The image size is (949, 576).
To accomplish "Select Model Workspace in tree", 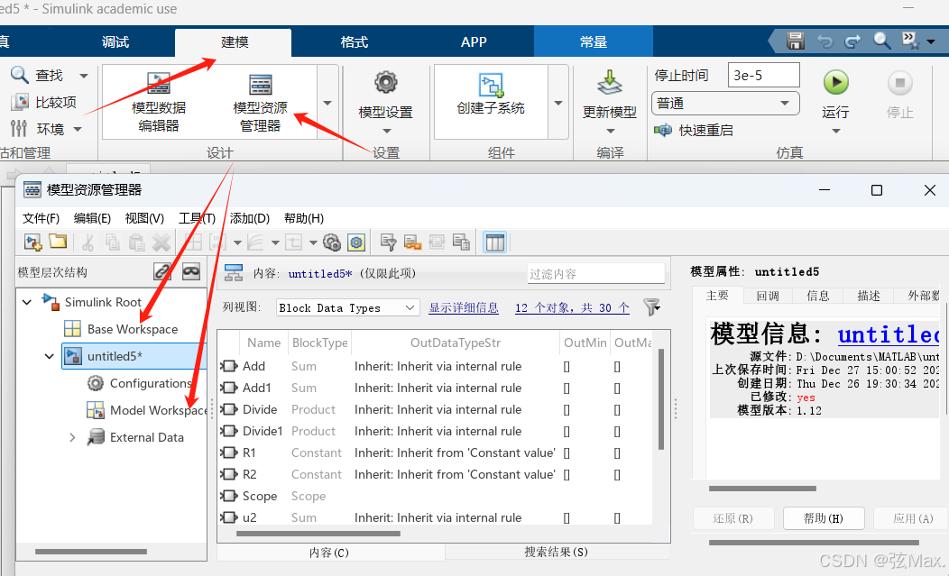I will click(159, 410).
